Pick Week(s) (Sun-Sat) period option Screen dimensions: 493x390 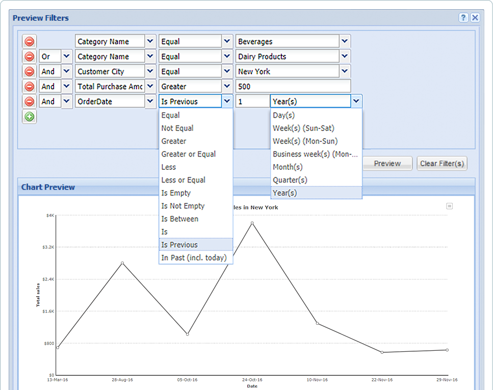[x=316, y=128]
